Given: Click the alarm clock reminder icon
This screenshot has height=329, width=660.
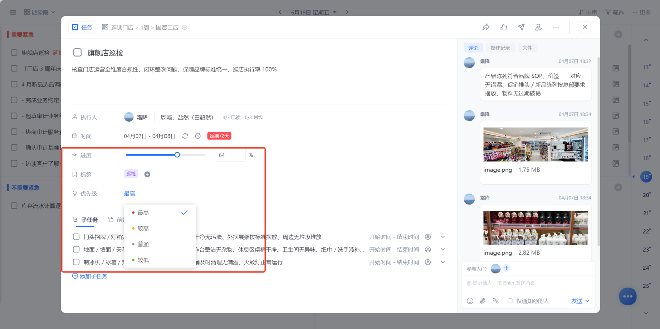Looking at the screenshot, I should pos(198,136).
